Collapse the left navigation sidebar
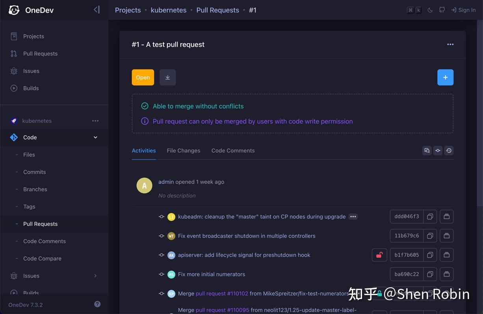483x314 pixels. [x=97, y=9]
